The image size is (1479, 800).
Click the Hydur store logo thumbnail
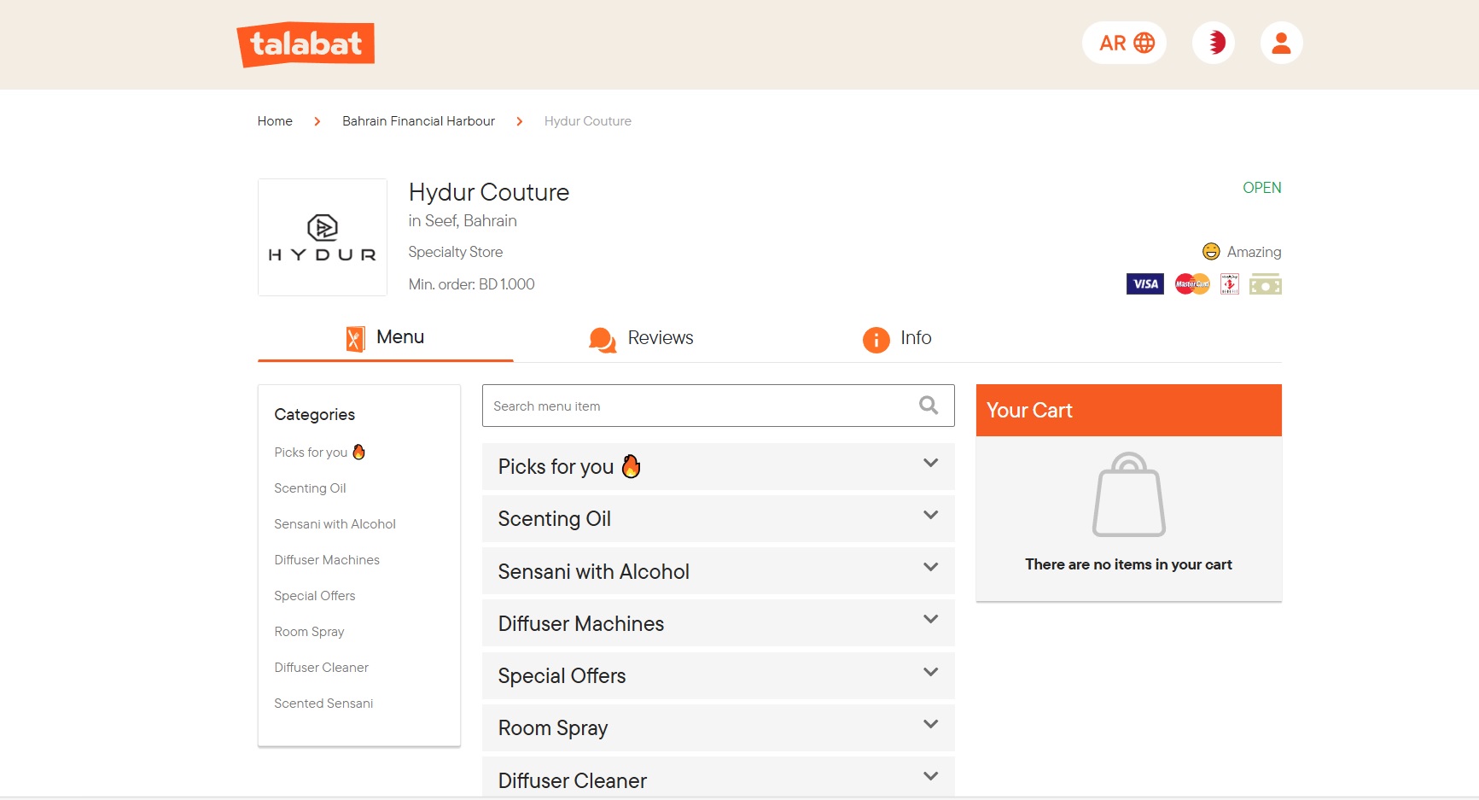[323, 237]
